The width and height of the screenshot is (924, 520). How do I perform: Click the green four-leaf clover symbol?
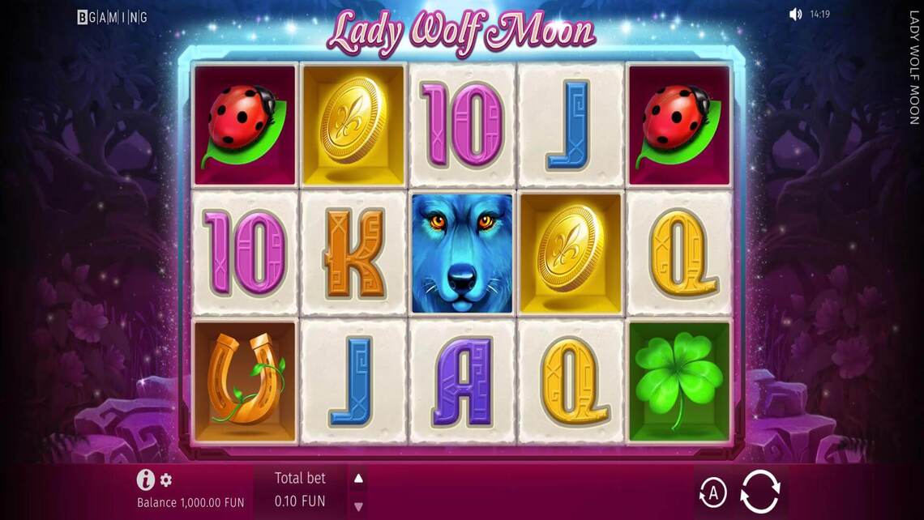(679, 381)
